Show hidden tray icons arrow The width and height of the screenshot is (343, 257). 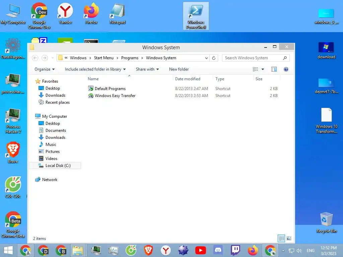pos(283,251)
